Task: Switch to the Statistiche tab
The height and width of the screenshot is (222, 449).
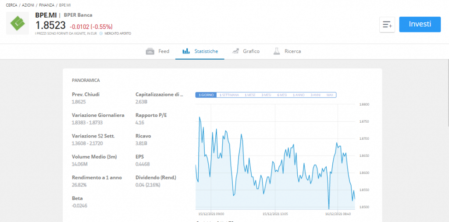Action: [200, 52]
